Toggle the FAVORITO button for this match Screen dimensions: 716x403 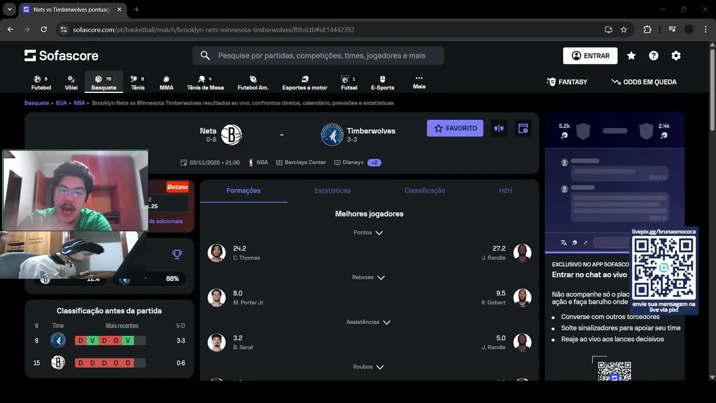click(455, 128)
